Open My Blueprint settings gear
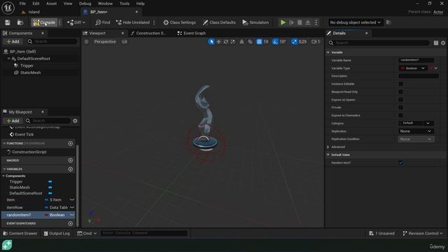This screenshot has height=252, width=448. click(x=75, y=121)
